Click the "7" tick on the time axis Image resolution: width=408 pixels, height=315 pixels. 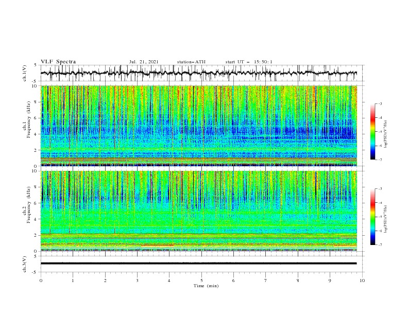point(266,281)
